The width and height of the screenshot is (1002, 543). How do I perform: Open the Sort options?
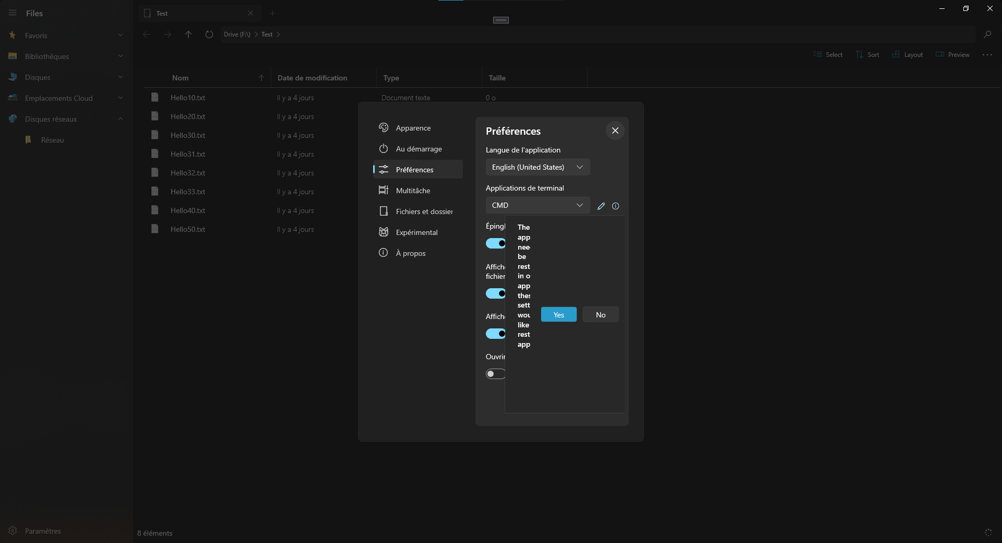(867, 55)
